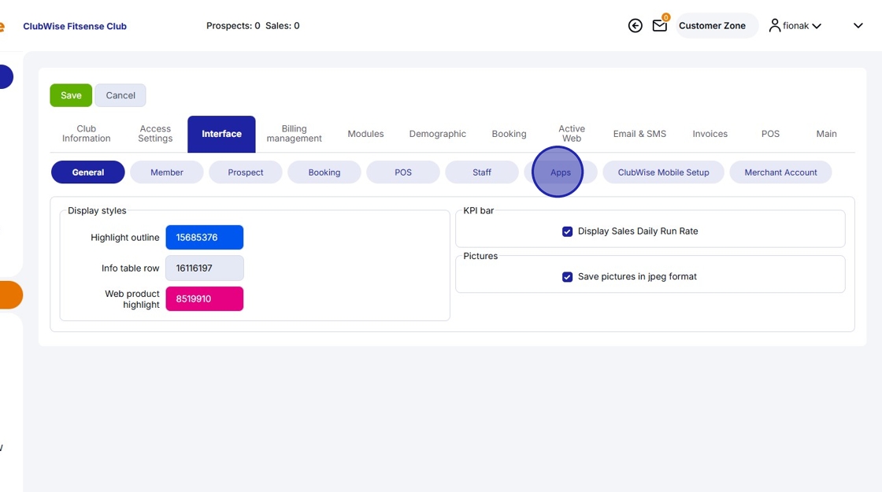The height and width of the screenshot is (492, 882).
Task: Click the ClubWise Fitsense Club link
Action: [x=75, y=27]
